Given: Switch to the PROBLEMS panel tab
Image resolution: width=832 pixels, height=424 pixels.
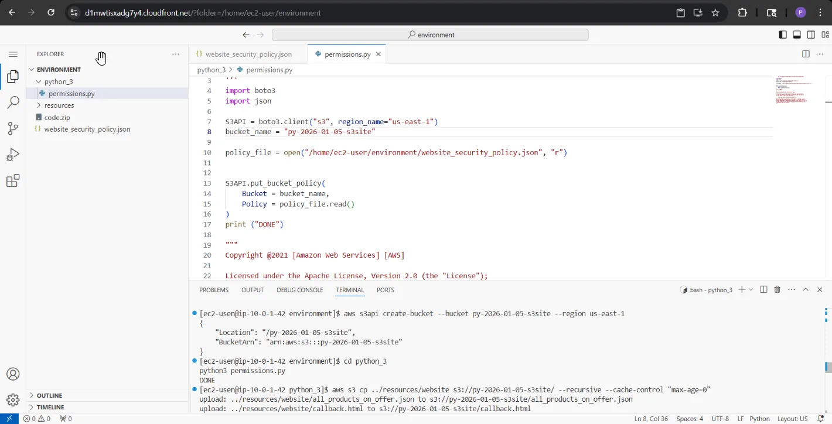Looking at the screenshot, I should coord(214,290).
